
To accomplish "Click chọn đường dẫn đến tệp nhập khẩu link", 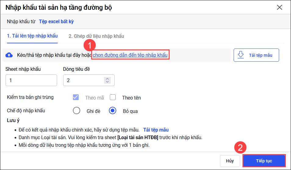I will 130,55.
